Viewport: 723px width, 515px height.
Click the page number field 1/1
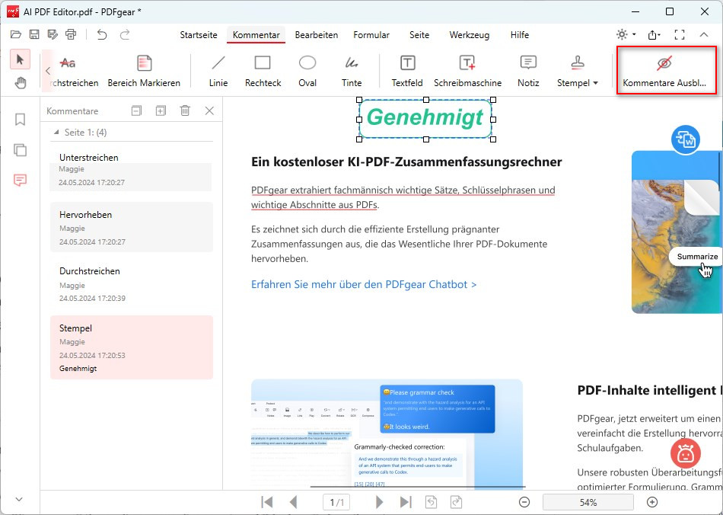click(x=336, y=502)
